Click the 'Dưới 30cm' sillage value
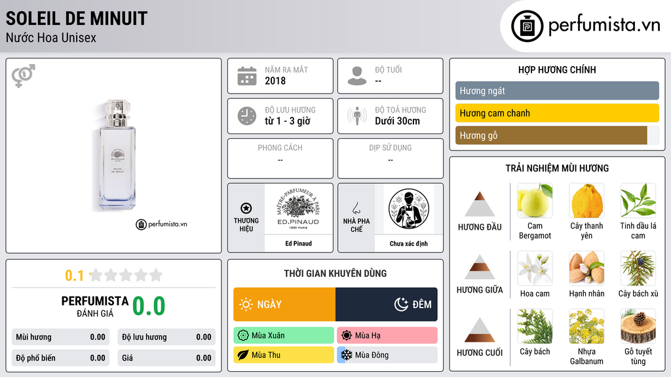Viewport: 671px width, 377px height. point(398,121)
